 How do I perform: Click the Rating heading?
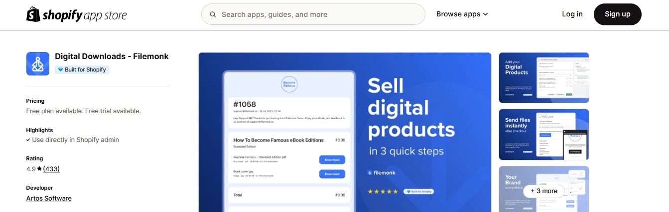[x=34, y=159]
